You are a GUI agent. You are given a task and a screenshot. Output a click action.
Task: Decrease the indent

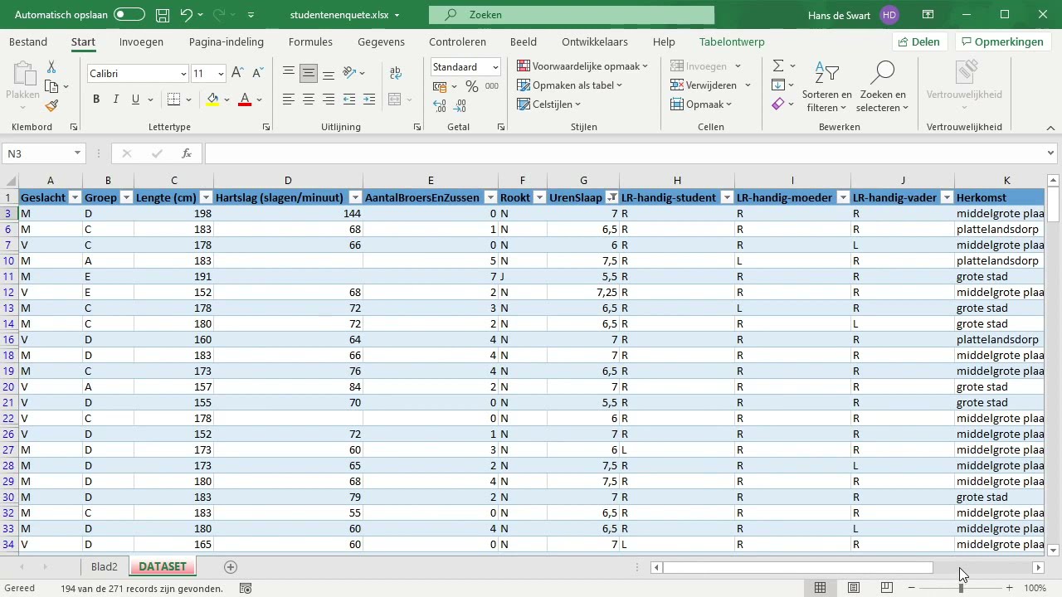pyautogui.click(x=349, y=99)
